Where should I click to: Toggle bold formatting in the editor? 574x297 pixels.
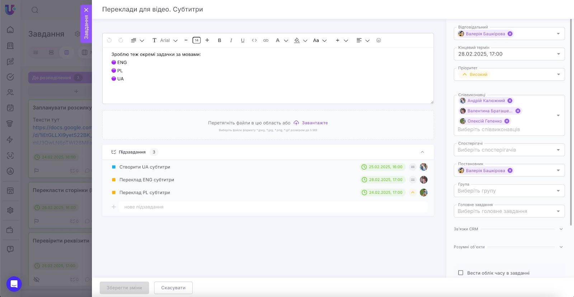coord(220,40)
